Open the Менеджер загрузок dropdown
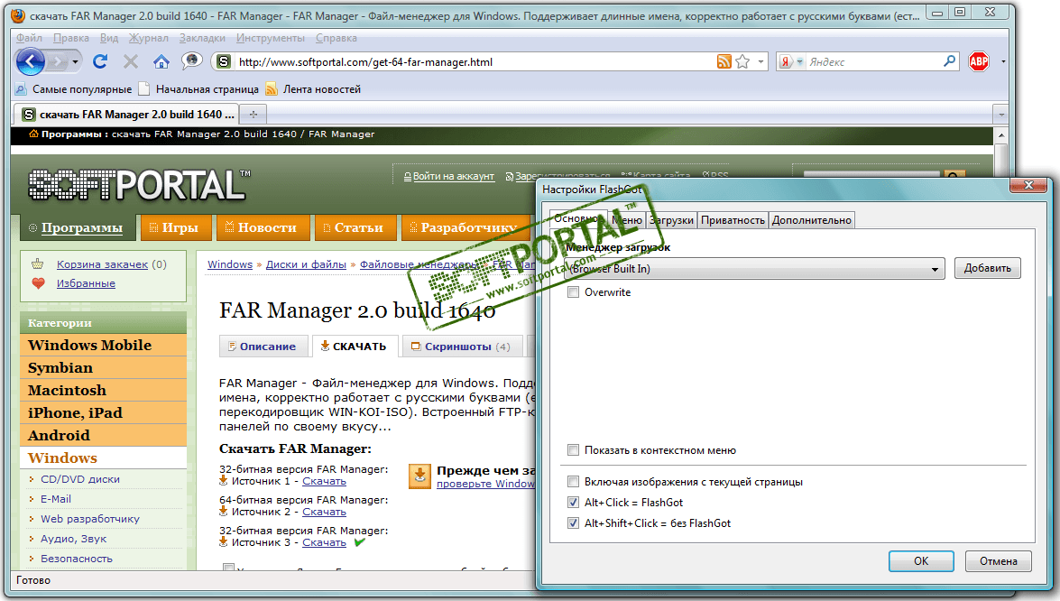 [x=754, y=268]
